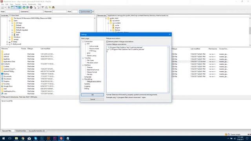This screenshot has width=251, height=141.
Task: Click the Port input field
Action: coord(75,12)
